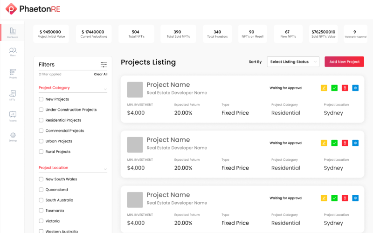This screenshot has height=233, width=373.
Task: View the first project with blue eye icon
Action: (355, 88)
